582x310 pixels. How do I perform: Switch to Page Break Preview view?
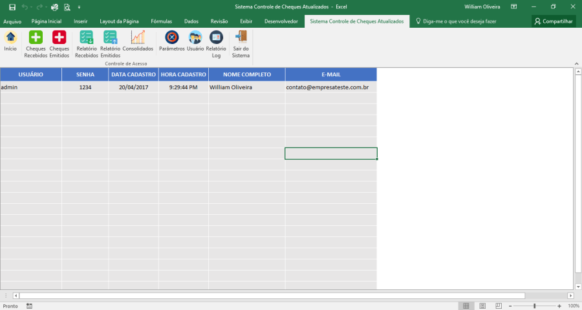click(x=499, y=306)
